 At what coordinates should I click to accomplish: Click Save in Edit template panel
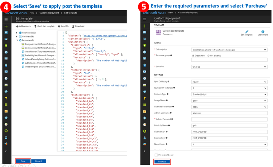[23, 161]
